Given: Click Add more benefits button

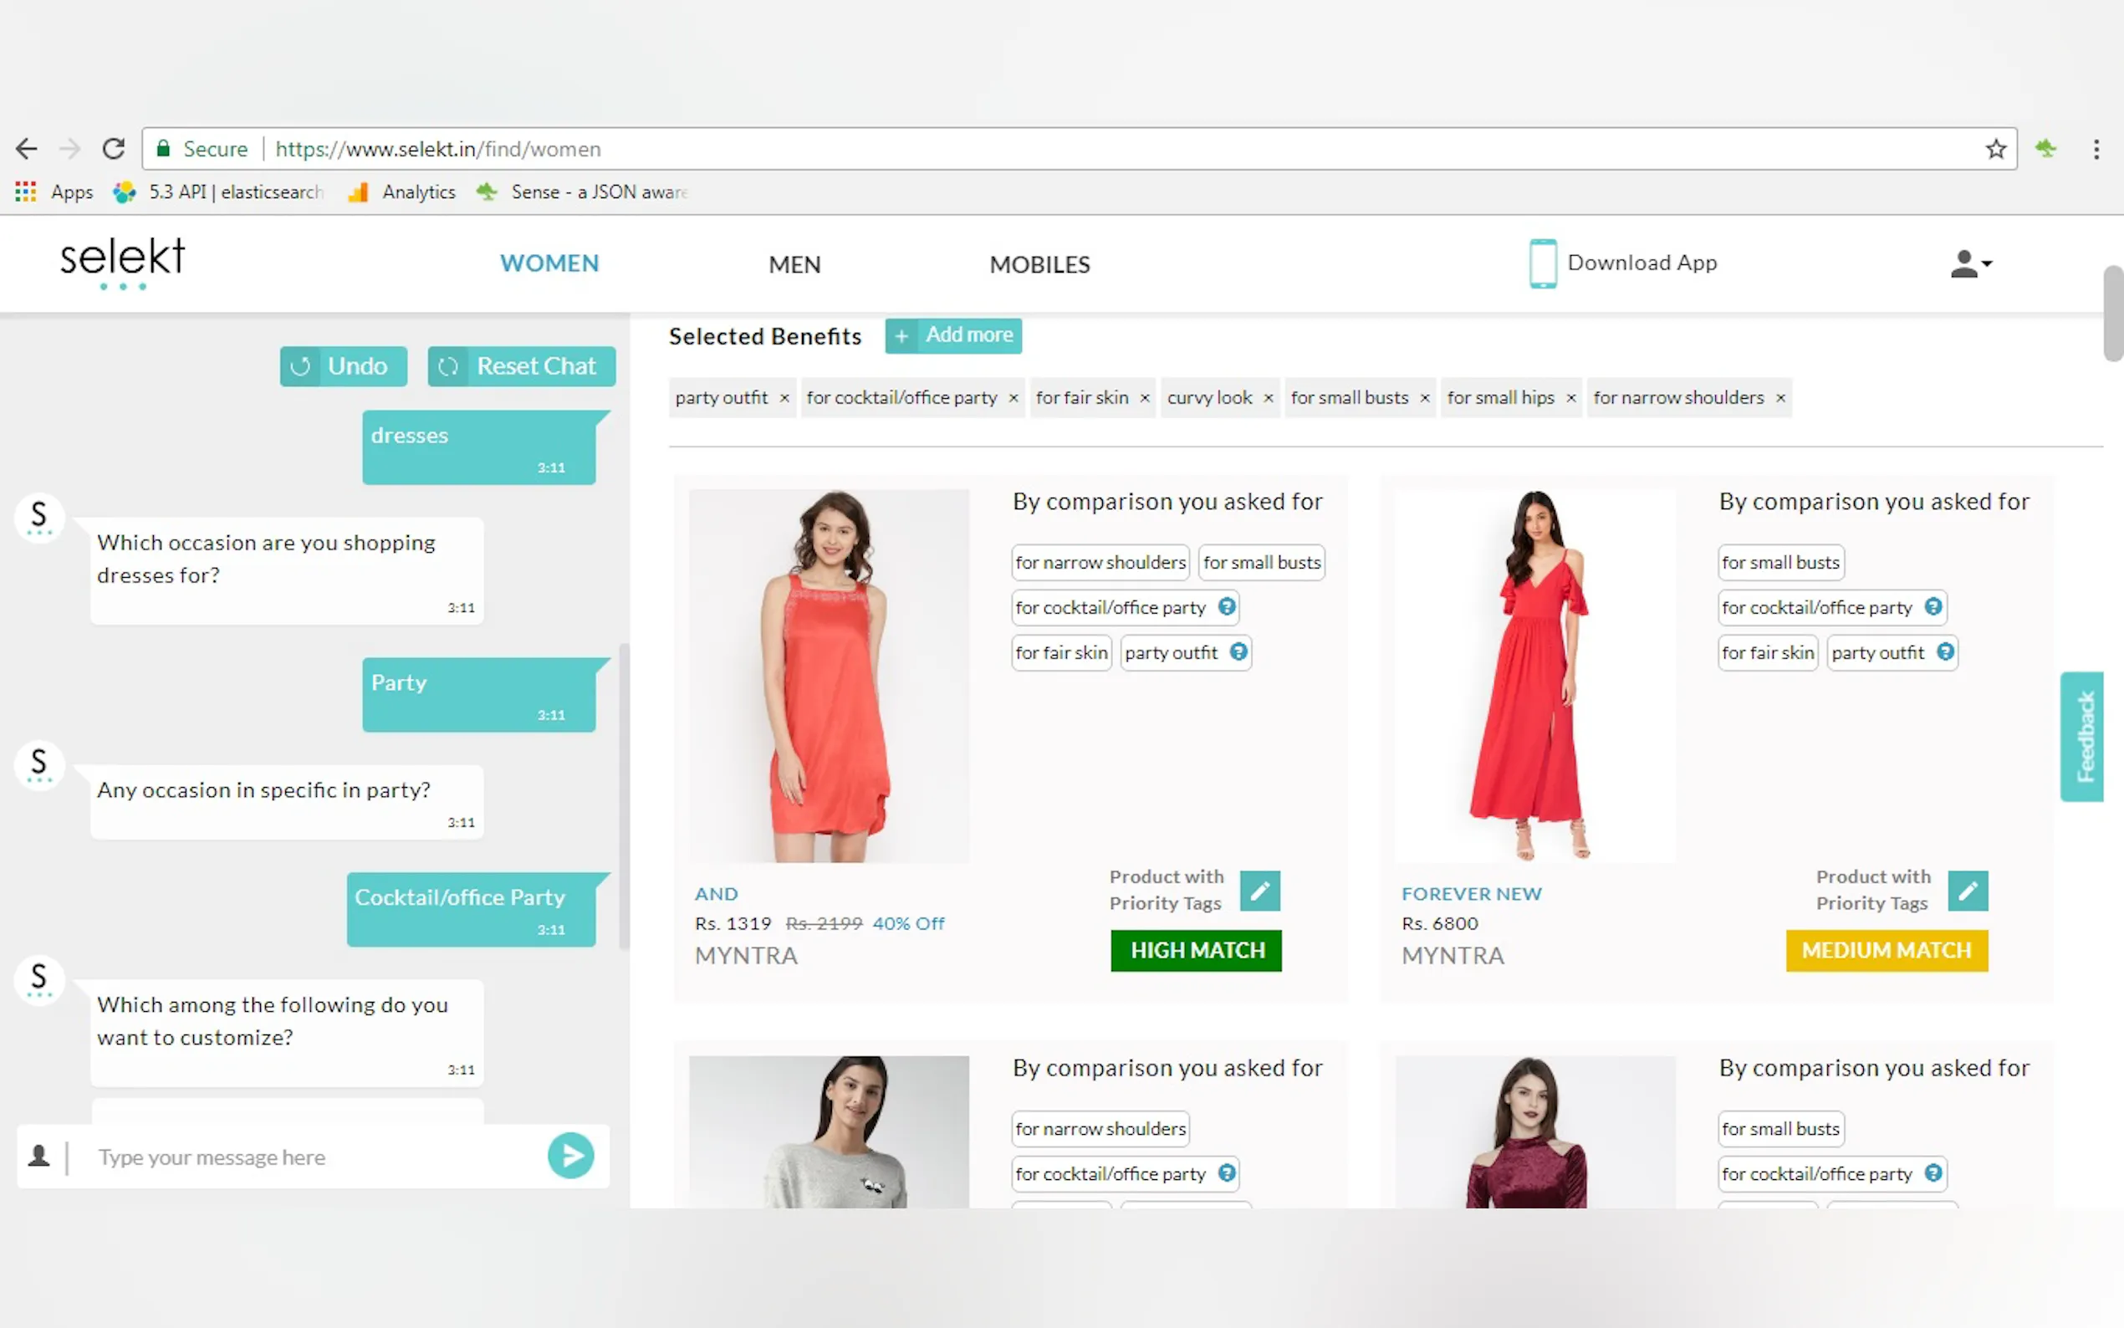Looking at the screenshot, I should click(x=952, y=335).
